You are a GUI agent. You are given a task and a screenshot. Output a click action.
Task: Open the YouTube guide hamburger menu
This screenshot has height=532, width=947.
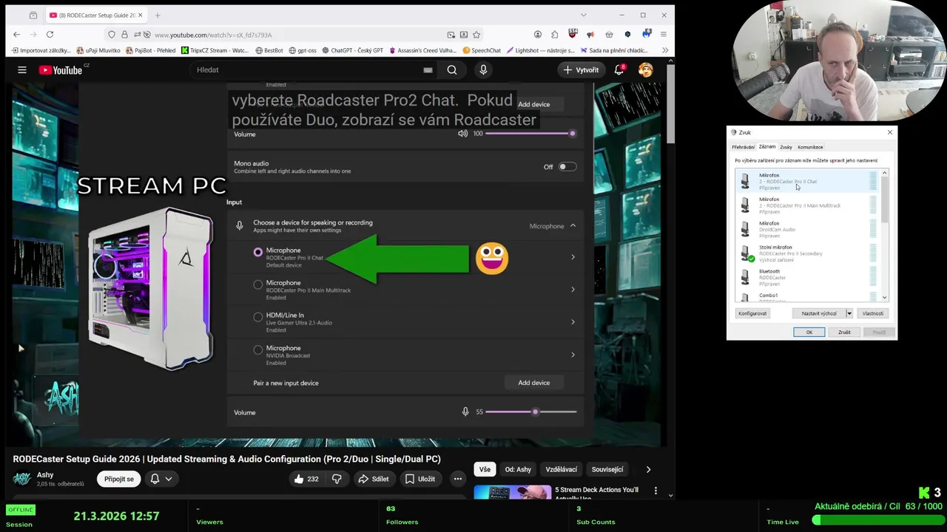point(22,69)
